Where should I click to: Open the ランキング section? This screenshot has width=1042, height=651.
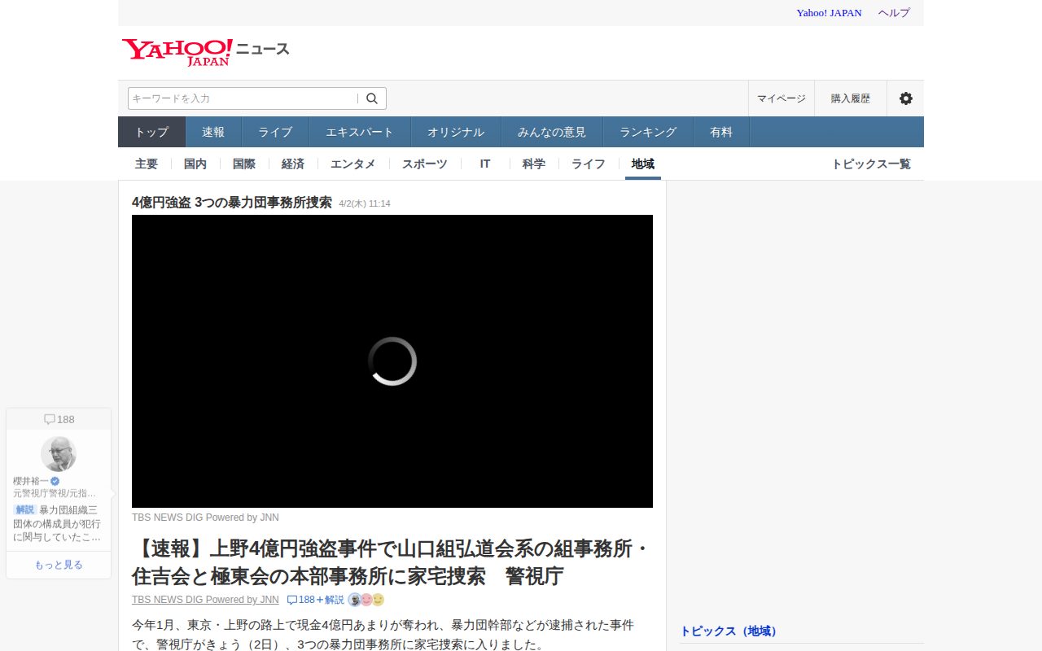tap(647, 131)
